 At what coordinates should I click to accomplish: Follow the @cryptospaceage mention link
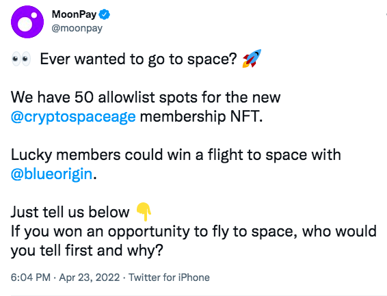point(73,117)
